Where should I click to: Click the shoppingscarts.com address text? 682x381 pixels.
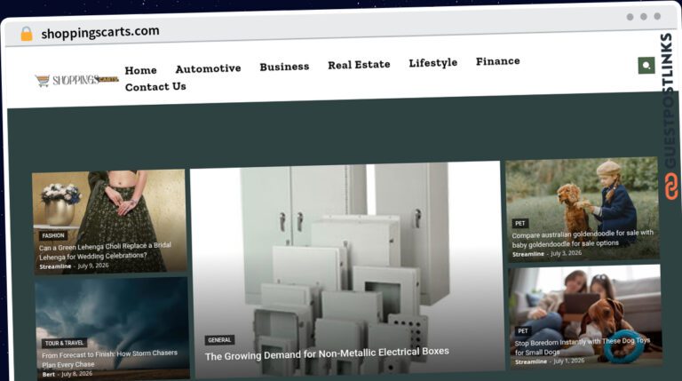(x=100, y=32)
